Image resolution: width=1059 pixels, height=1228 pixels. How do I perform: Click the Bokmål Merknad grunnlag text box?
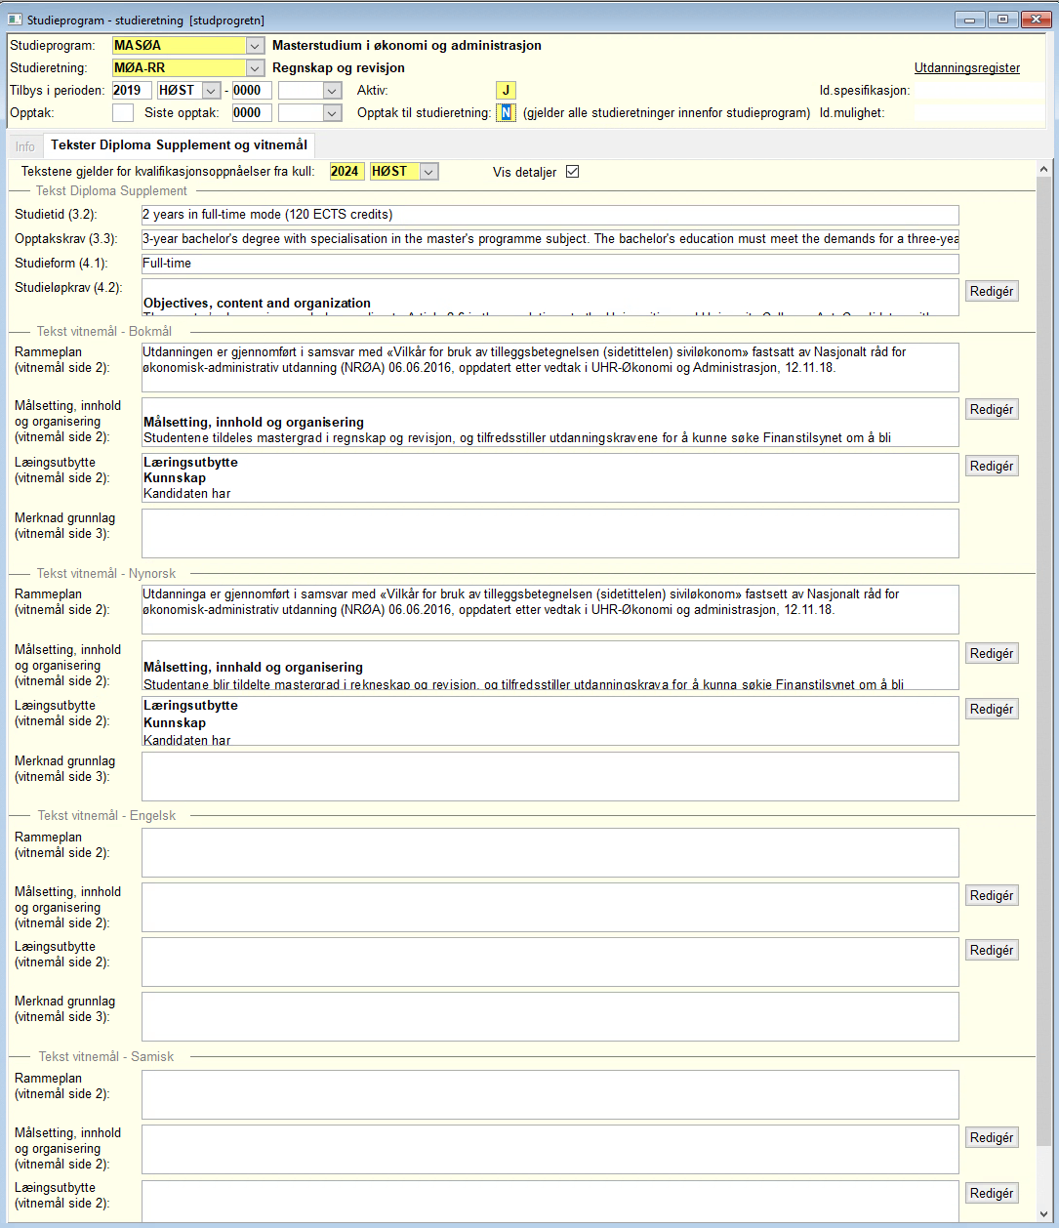[550, 533]
